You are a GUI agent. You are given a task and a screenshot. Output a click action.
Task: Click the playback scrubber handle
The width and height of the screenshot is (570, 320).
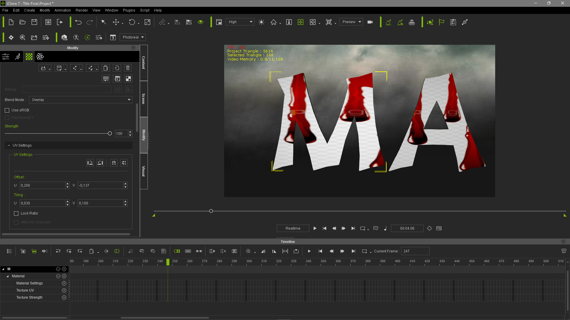pyautogui.click(x=211, y=211)
